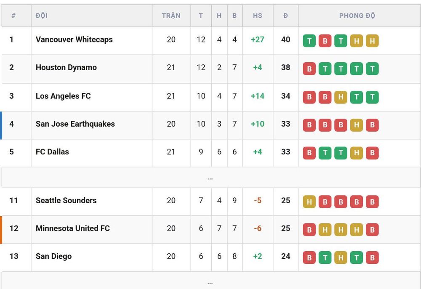Click the Đ points column header
Viewport: 421px width, 289px height.
coord(286,16)
